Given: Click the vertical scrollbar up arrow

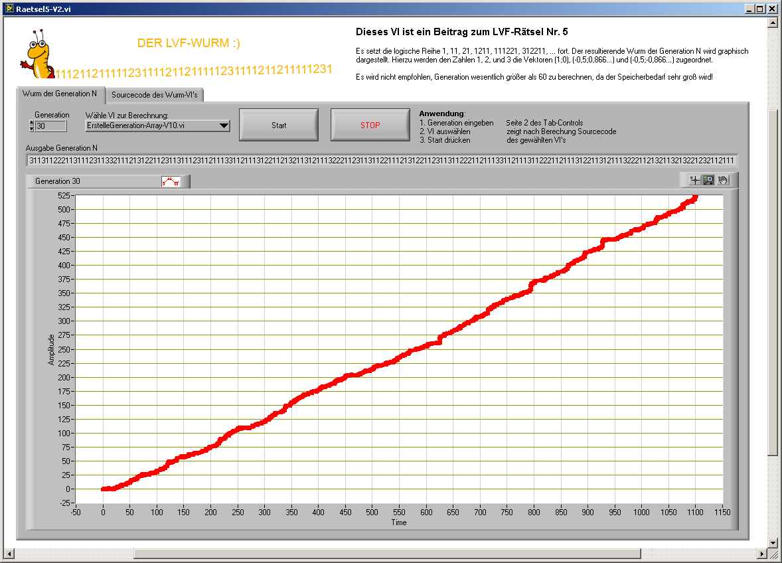Looking at the screenshot, I should coord(773,23).
